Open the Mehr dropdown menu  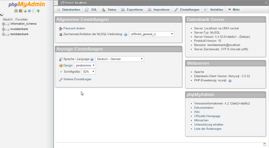234,10
